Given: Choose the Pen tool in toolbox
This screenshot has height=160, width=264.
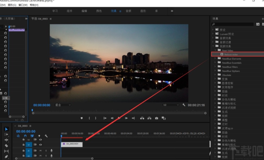Looking at the screenshot, I should point(7,157).
